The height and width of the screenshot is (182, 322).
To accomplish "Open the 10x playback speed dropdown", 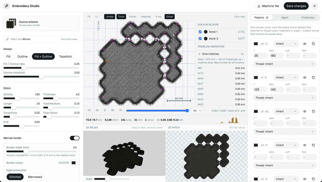I will click(x=197, y=111).
